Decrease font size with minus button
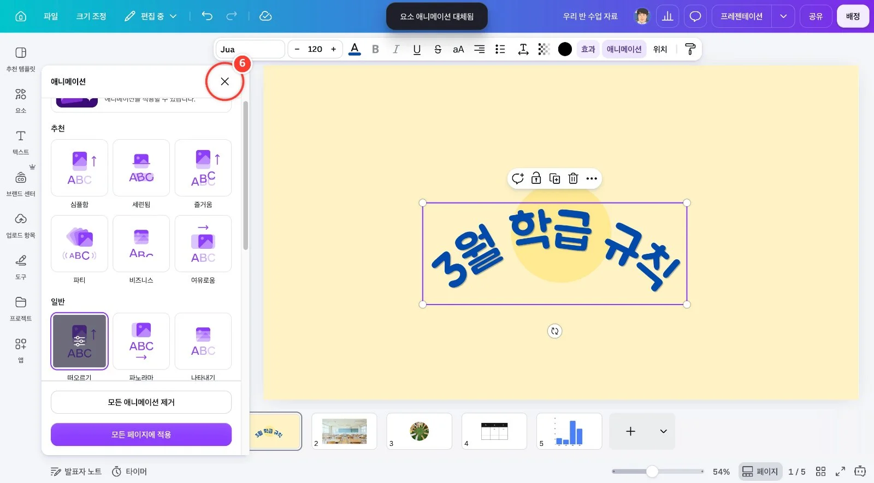Image resolution: width=874 pixels, height=483 pixels. point(297,49)
